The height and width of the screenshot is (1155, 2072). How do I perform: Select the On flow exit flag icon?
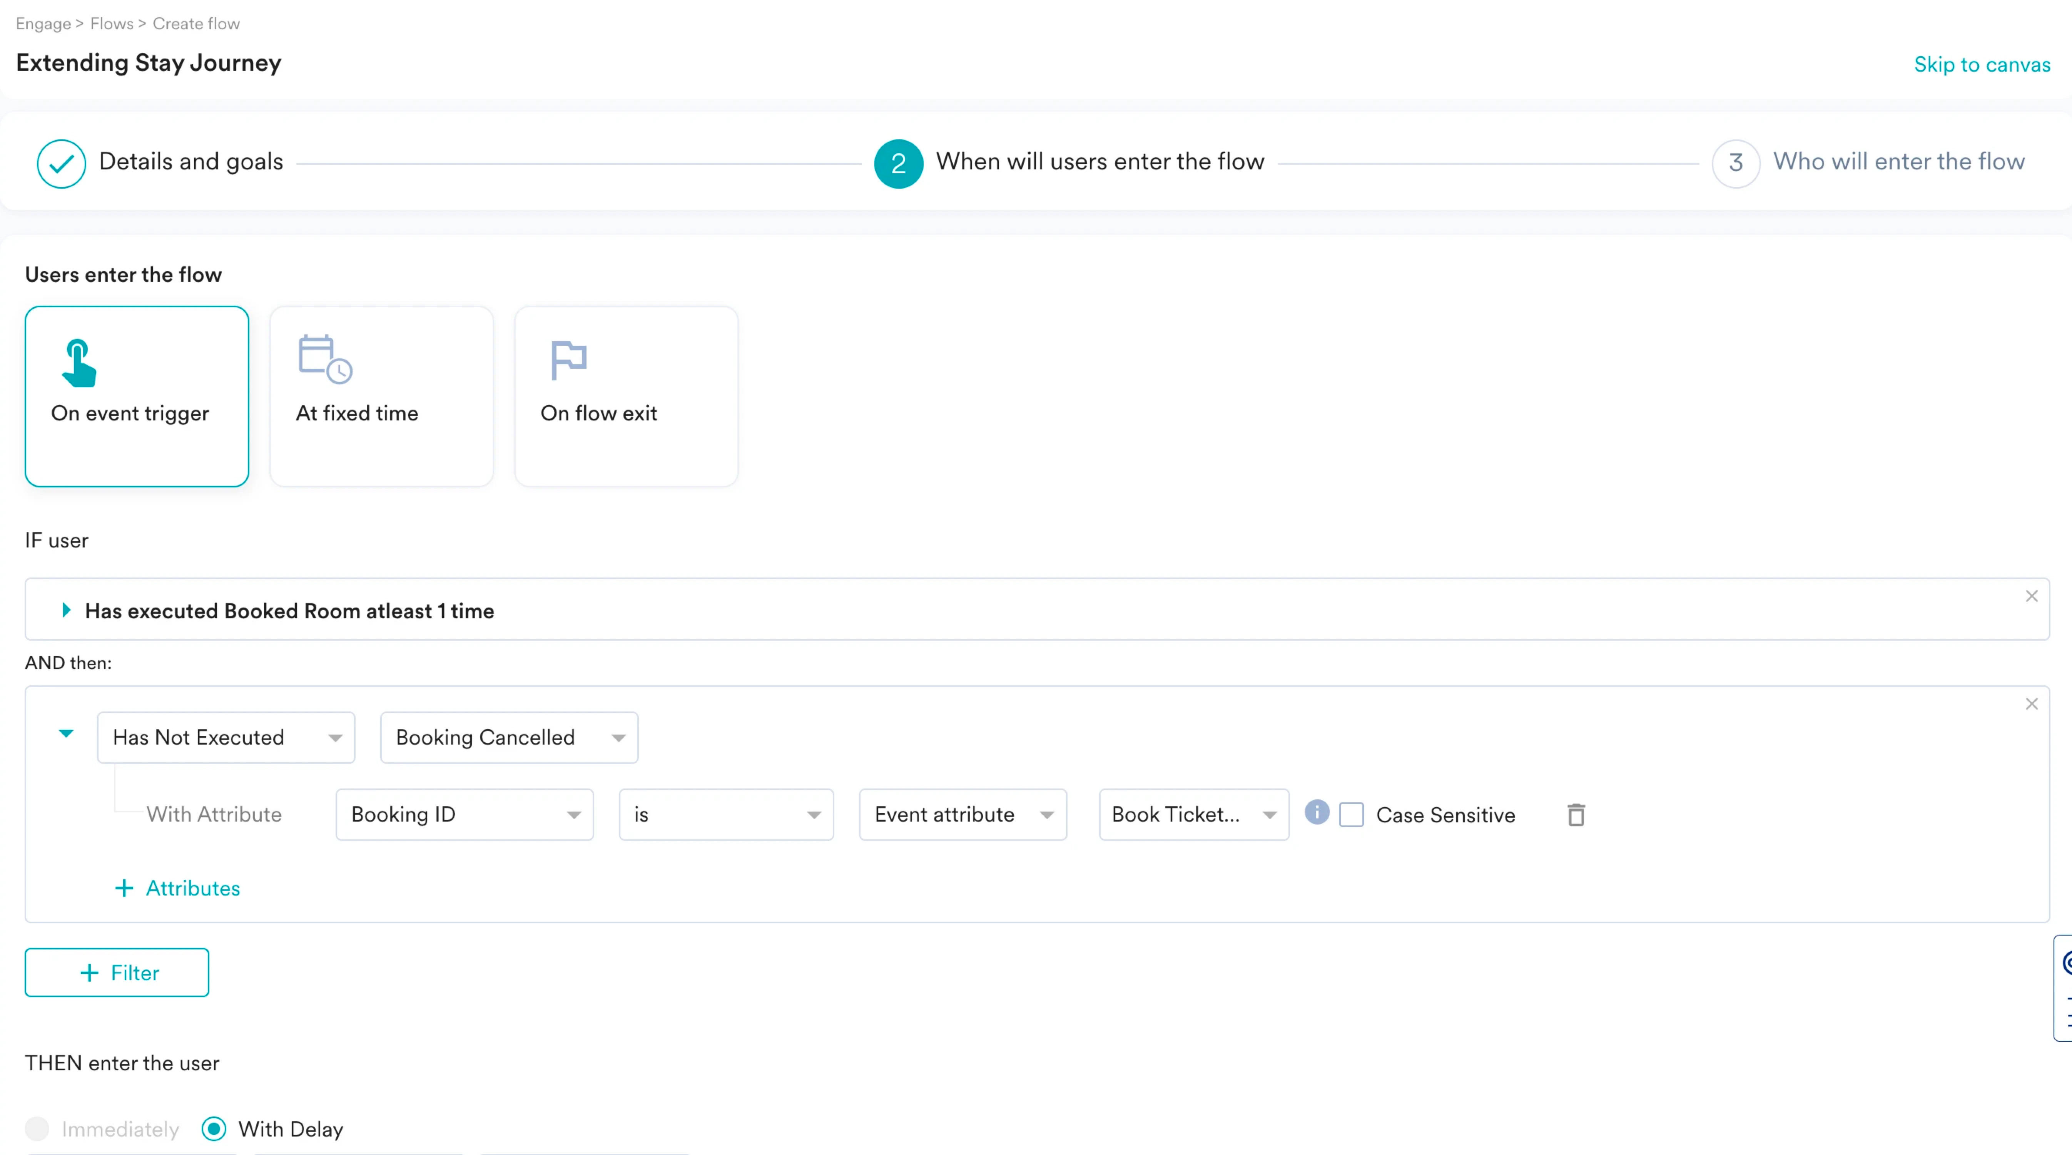568,359
